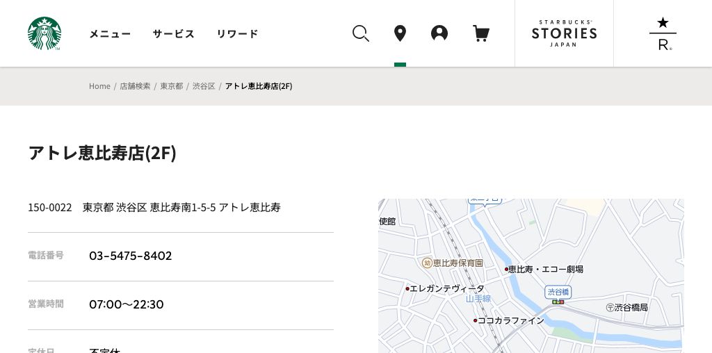Click the phone number 03-5475-8402

[x=130, y=256]
